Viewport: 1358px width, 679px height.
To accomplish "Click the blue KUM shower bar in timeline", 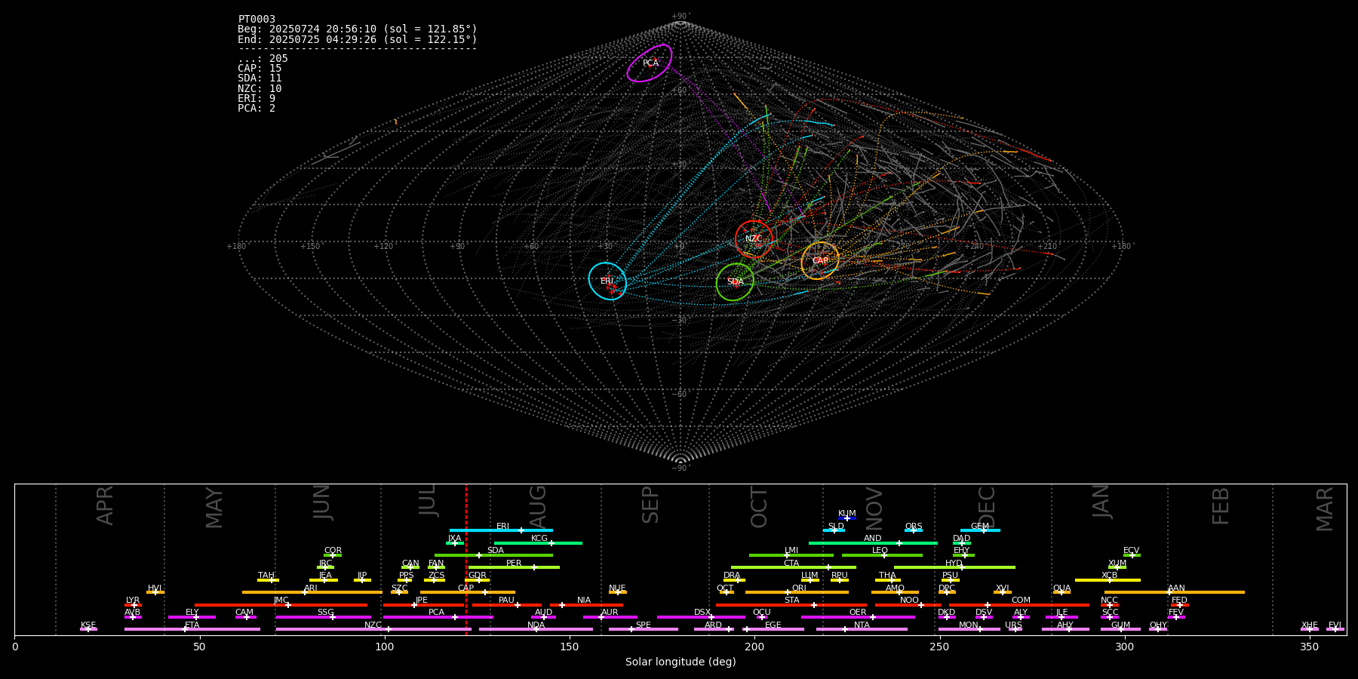I will tap(847, 518).
